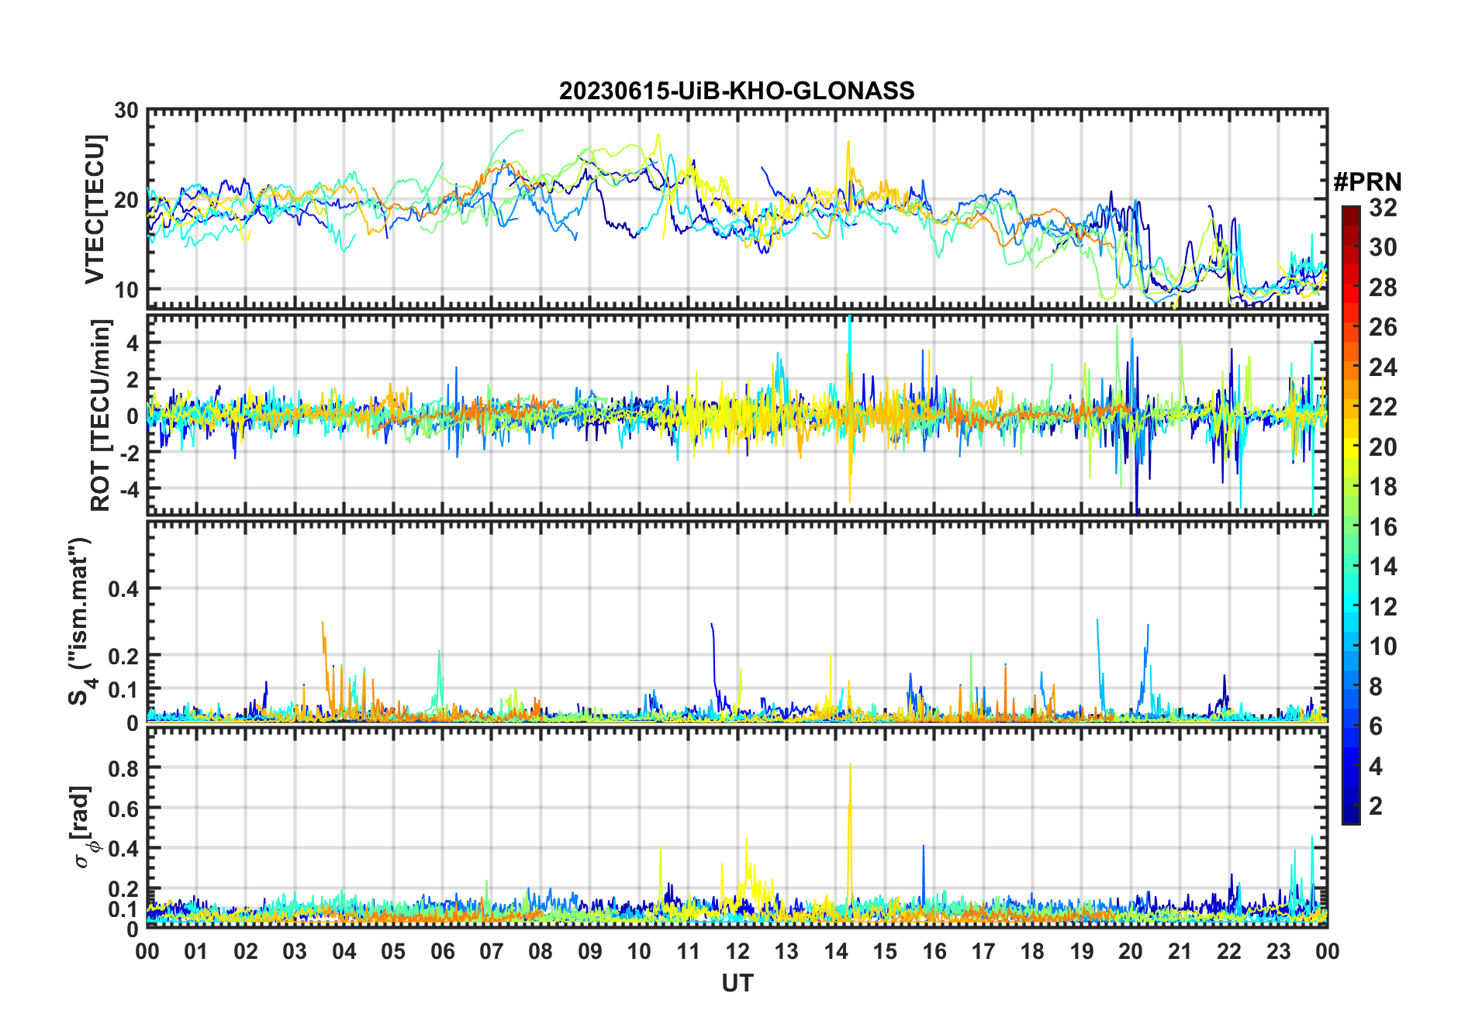Click the x-axis tick label 20
Screen dimensions: 1475x1031
(x=1131, y=951)
